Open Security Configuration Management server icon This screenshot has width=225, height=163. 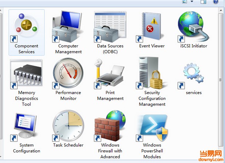[x=151, y=73]
